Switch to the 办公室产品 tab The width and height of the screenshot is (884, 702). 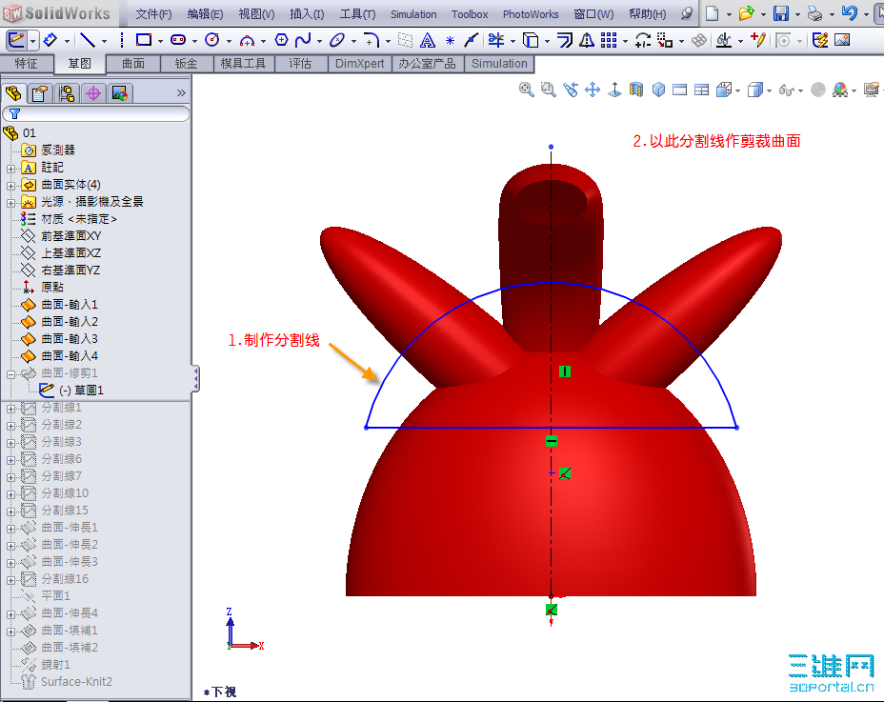[x=428, y=64]
